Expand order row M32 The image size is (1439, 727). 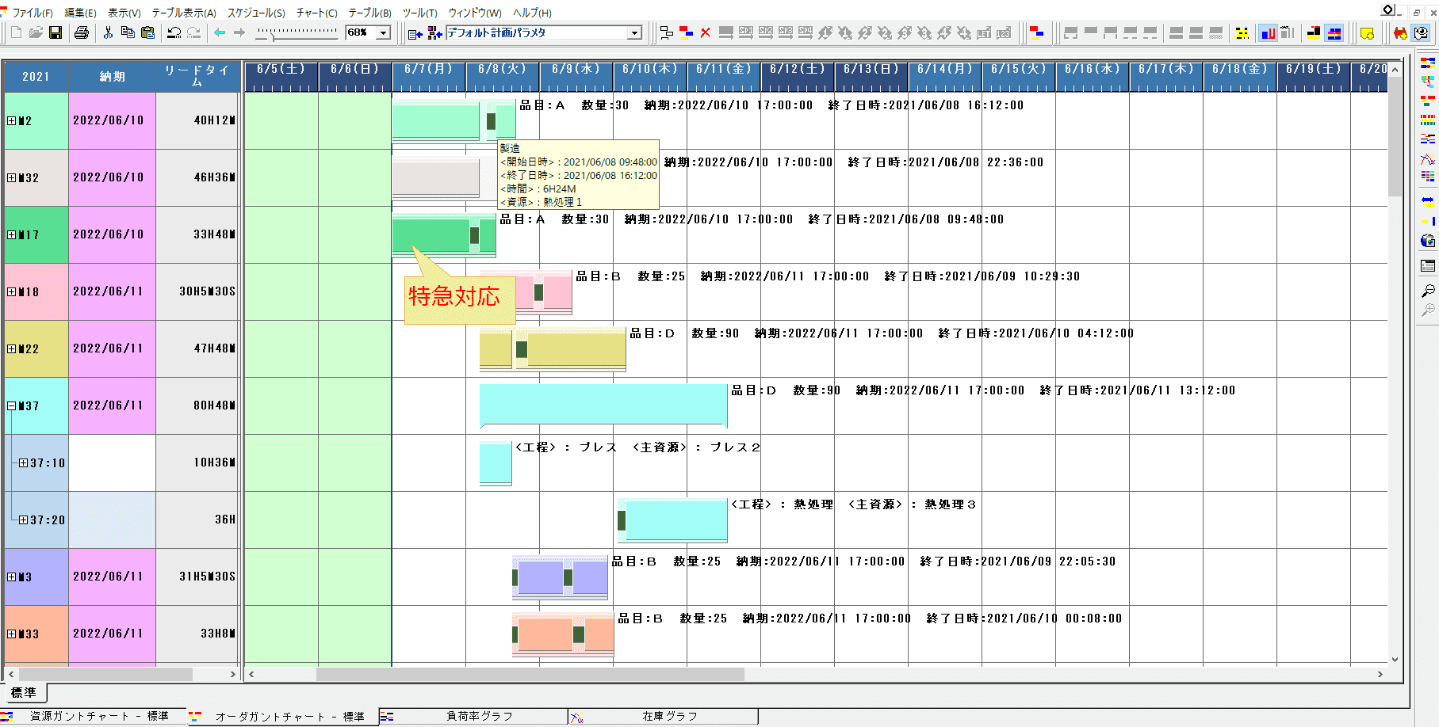coord(11,178)
